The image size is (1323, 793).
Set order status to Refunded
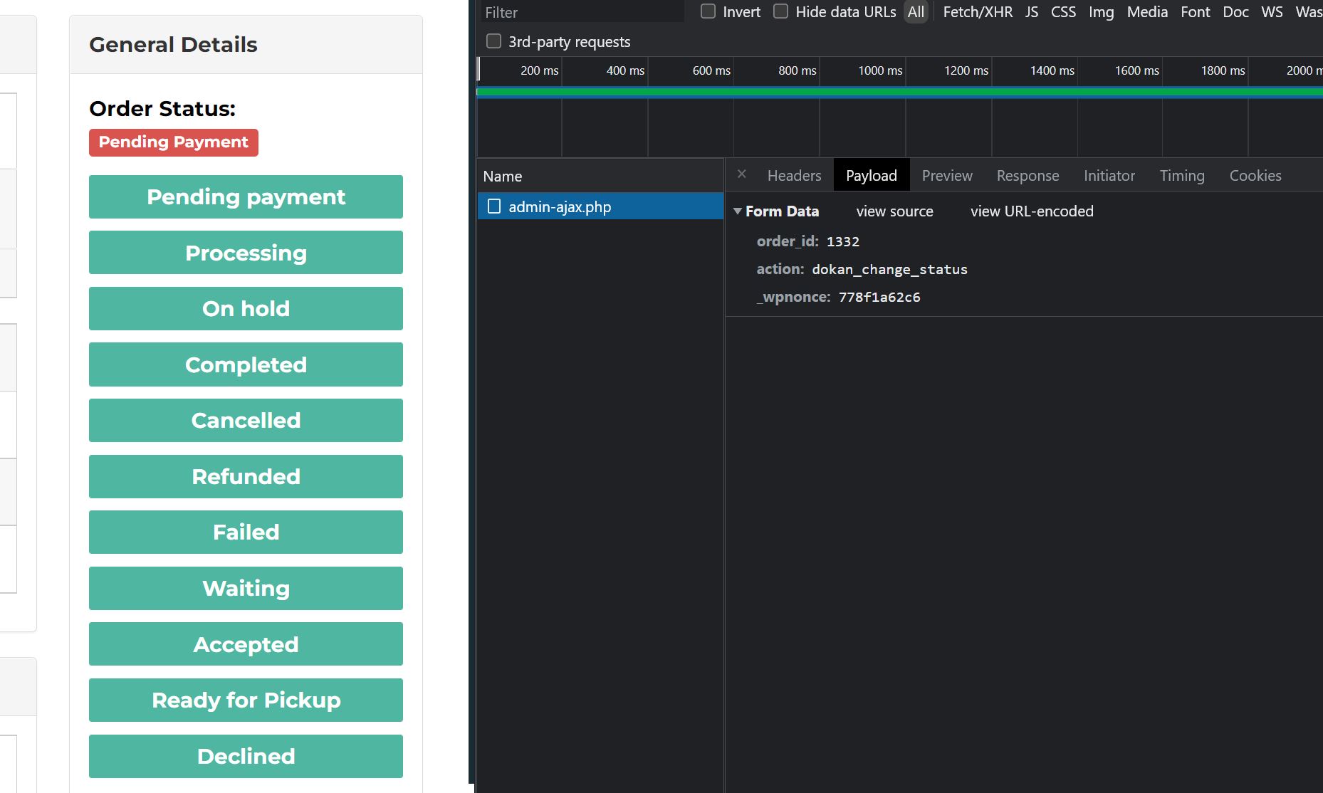pyautogui.click(x=246, y=476)
